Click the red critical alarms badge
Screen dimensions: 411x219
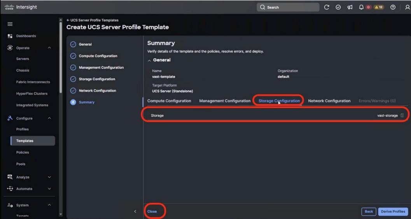click(368, 7)
